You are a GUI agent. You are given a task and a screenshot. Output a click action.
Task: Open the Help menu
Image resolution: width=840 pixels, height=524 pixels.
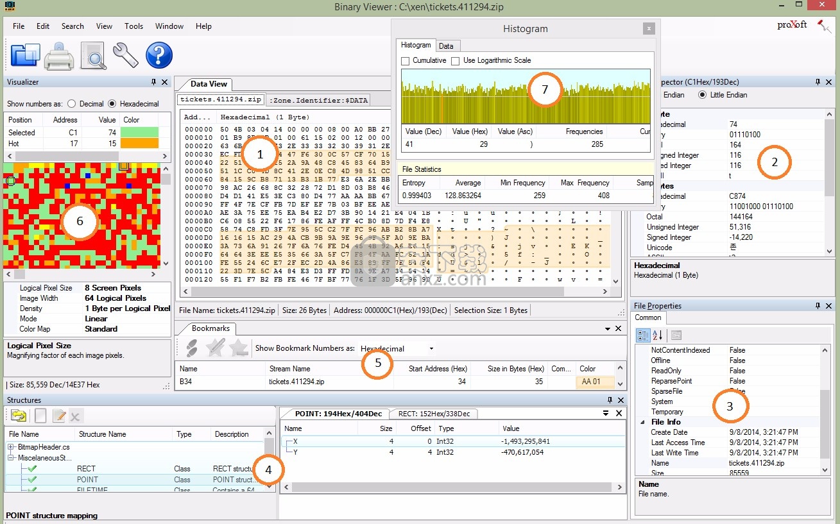pos(203,26)
